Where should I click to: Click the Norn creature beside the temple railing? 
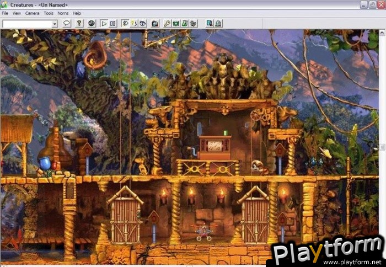pos(259,168)
